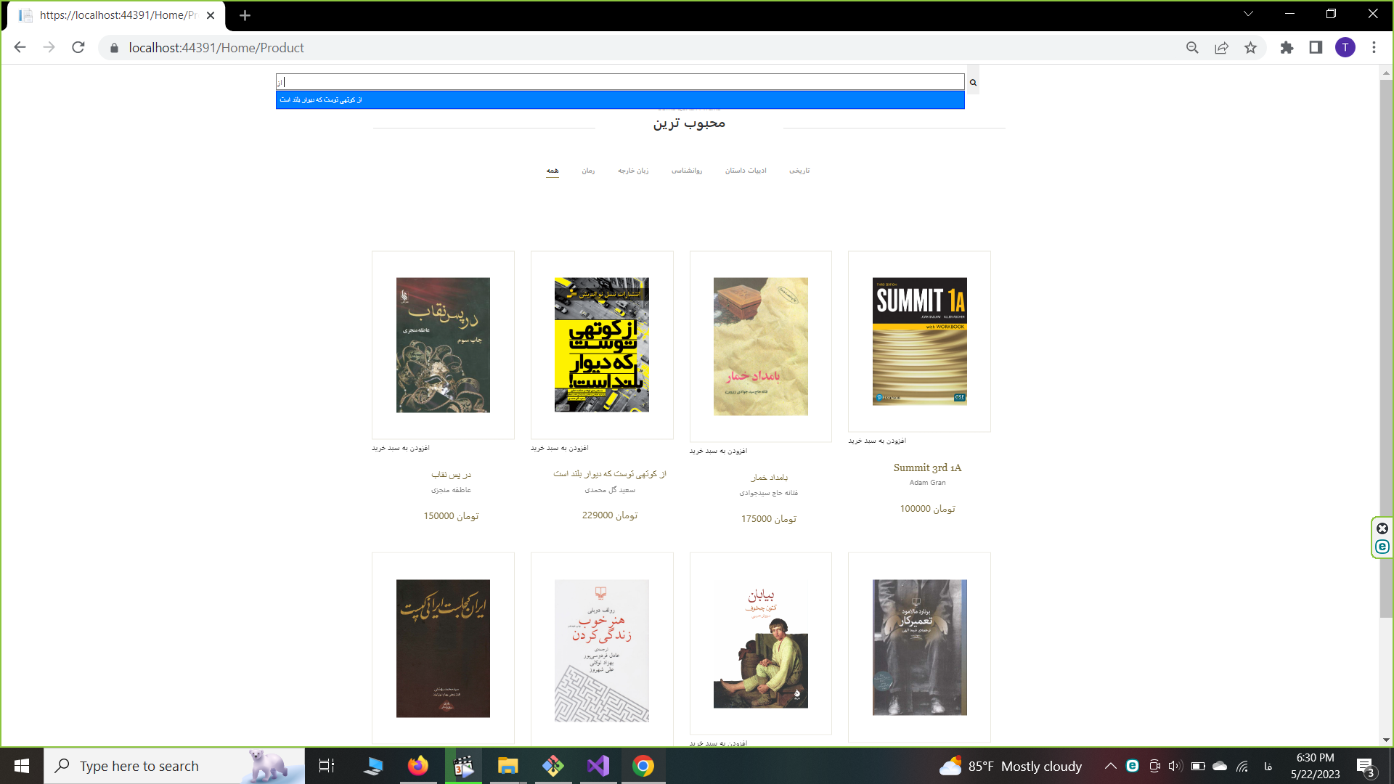
Task: Open the browser extensions puzzle icon
Action: pos(1287,48)
